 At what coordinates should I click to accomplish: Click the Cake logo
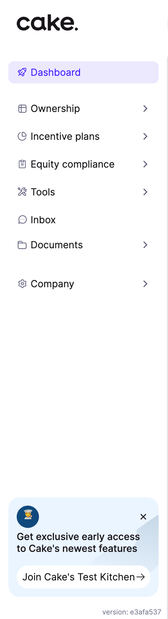click(47, 23)
